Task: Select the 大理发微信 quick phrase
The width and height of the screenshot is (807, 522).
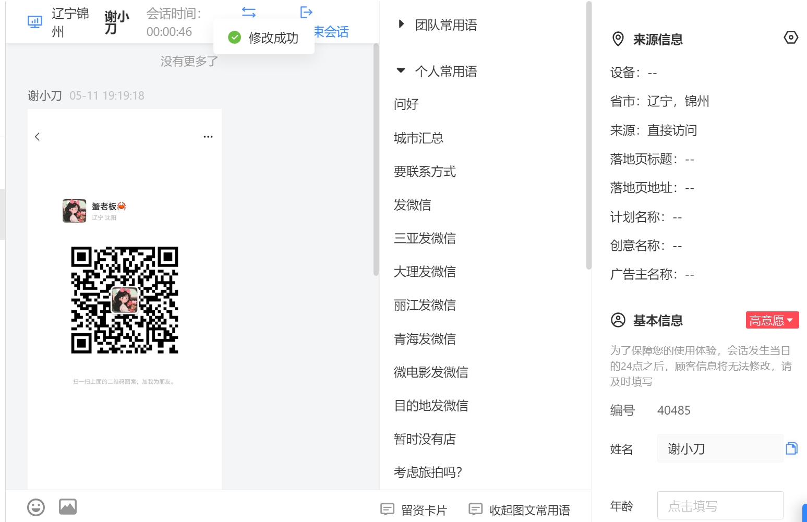Action: click(x=425, y=272)
